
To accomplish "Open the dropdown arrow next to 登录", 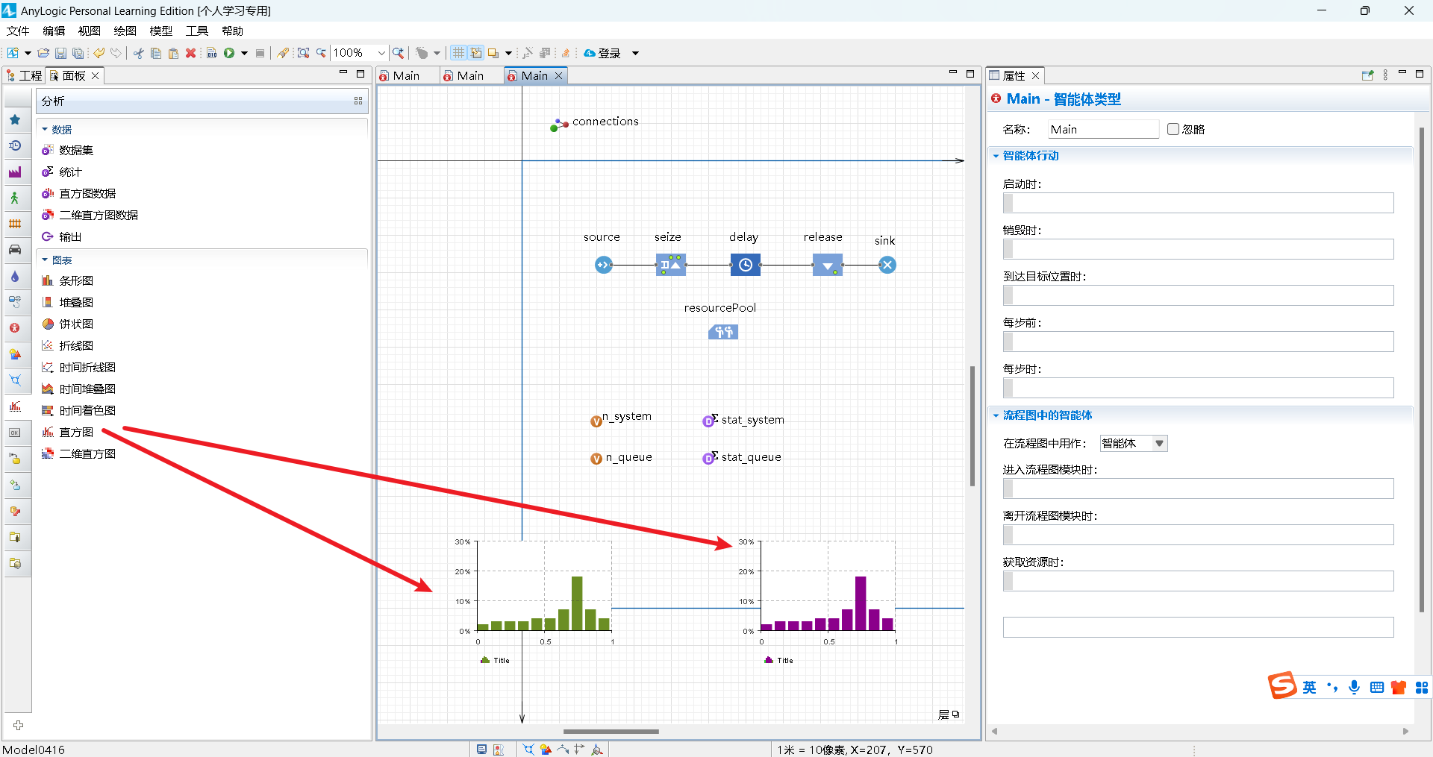I will [x=636, y=53].
